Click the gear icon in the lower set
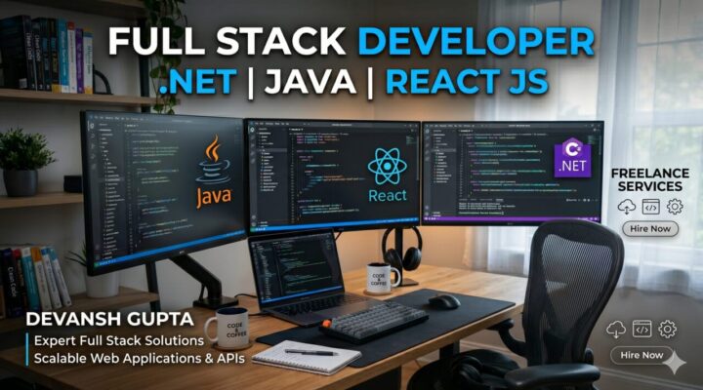Viewport: 703px width, 390px height. pyautogui.click(x=668, y=329)
